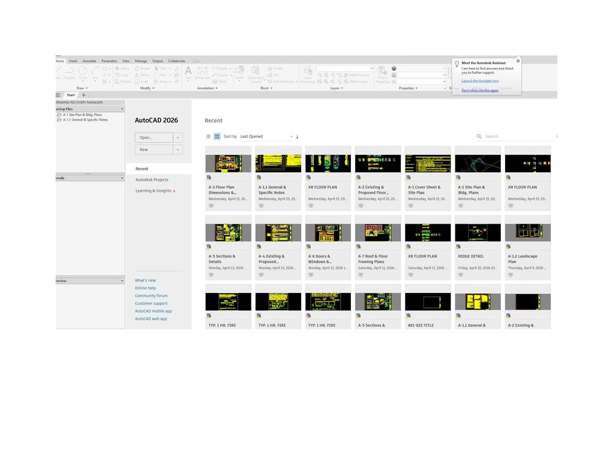
Task: Follow the What's new link
Action: click(x=145, y=280)
